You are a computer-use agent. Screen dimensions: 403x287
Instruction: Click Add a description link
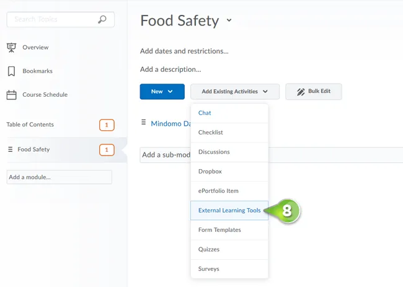tap(170, 69)
